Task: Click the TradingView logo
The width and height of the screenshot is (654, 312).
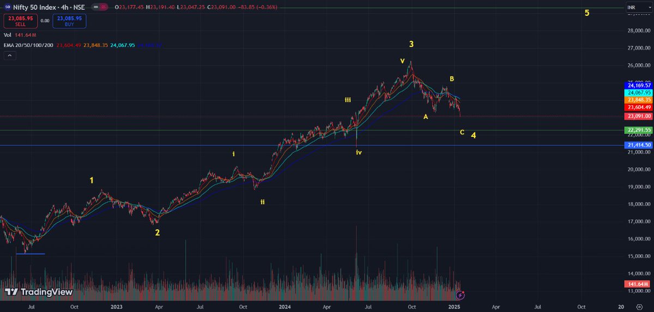Action: click(39, 292)
